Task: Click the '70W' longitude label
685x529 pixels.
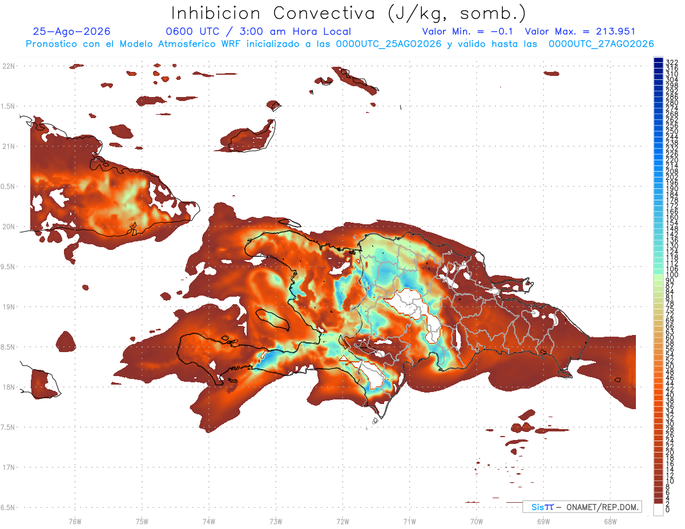Action: click(477, 520)
